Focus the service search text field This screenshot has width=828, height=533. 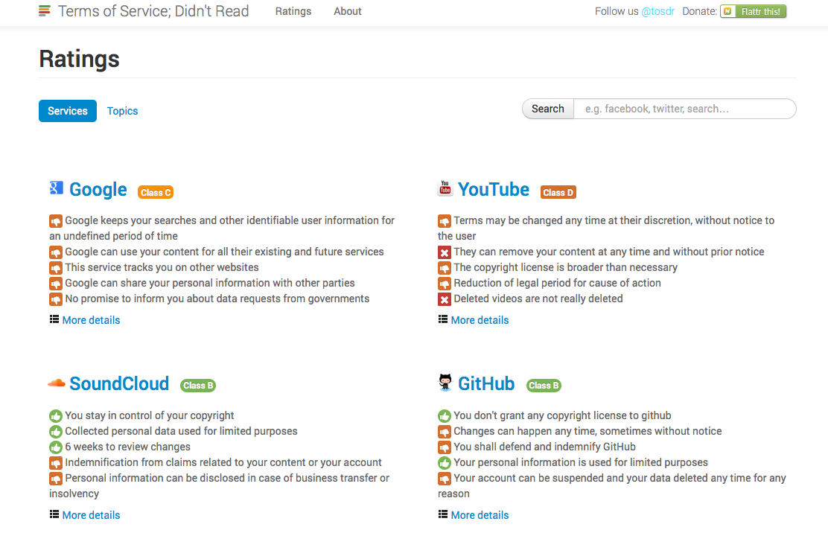coord(685,109)
